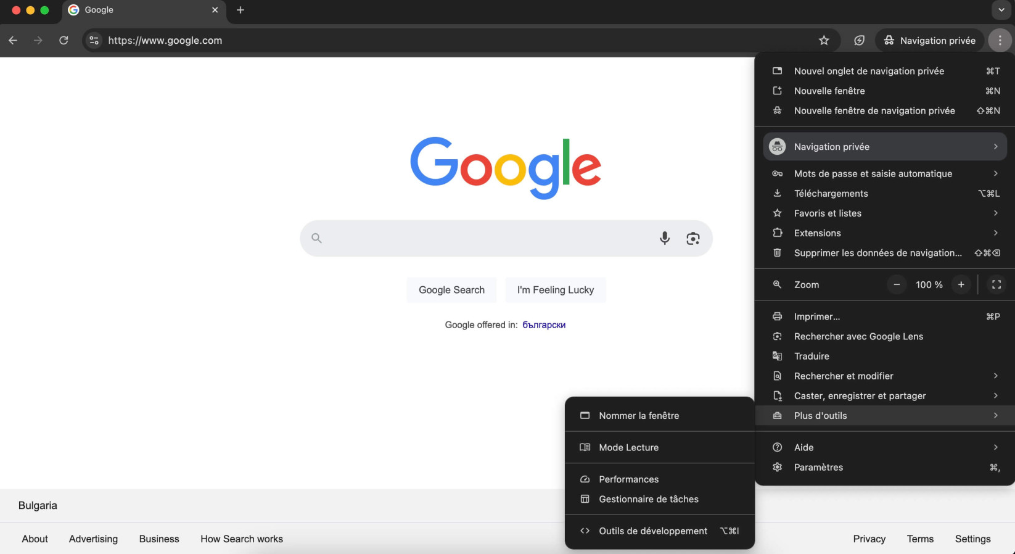Click the URL text in address bar
This screenshot has height=554, width=1015.
tap(165, 40)
